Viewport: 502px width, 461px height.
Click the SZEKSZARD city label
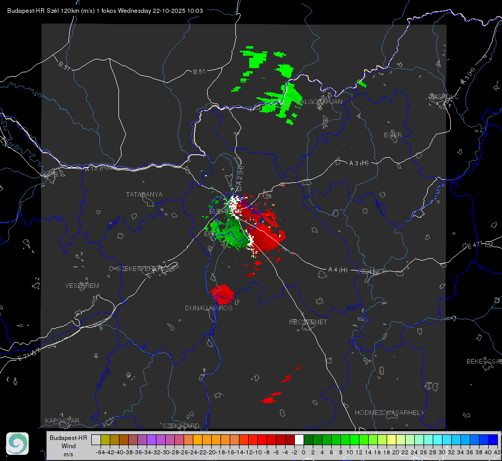181,426
